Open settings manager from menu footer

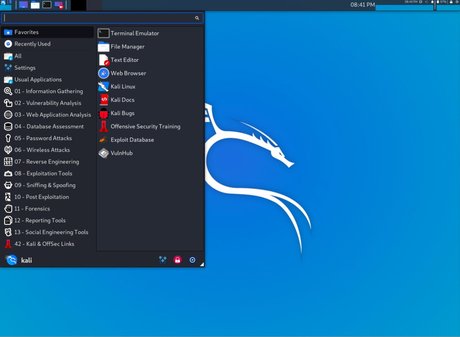[163, 260]
